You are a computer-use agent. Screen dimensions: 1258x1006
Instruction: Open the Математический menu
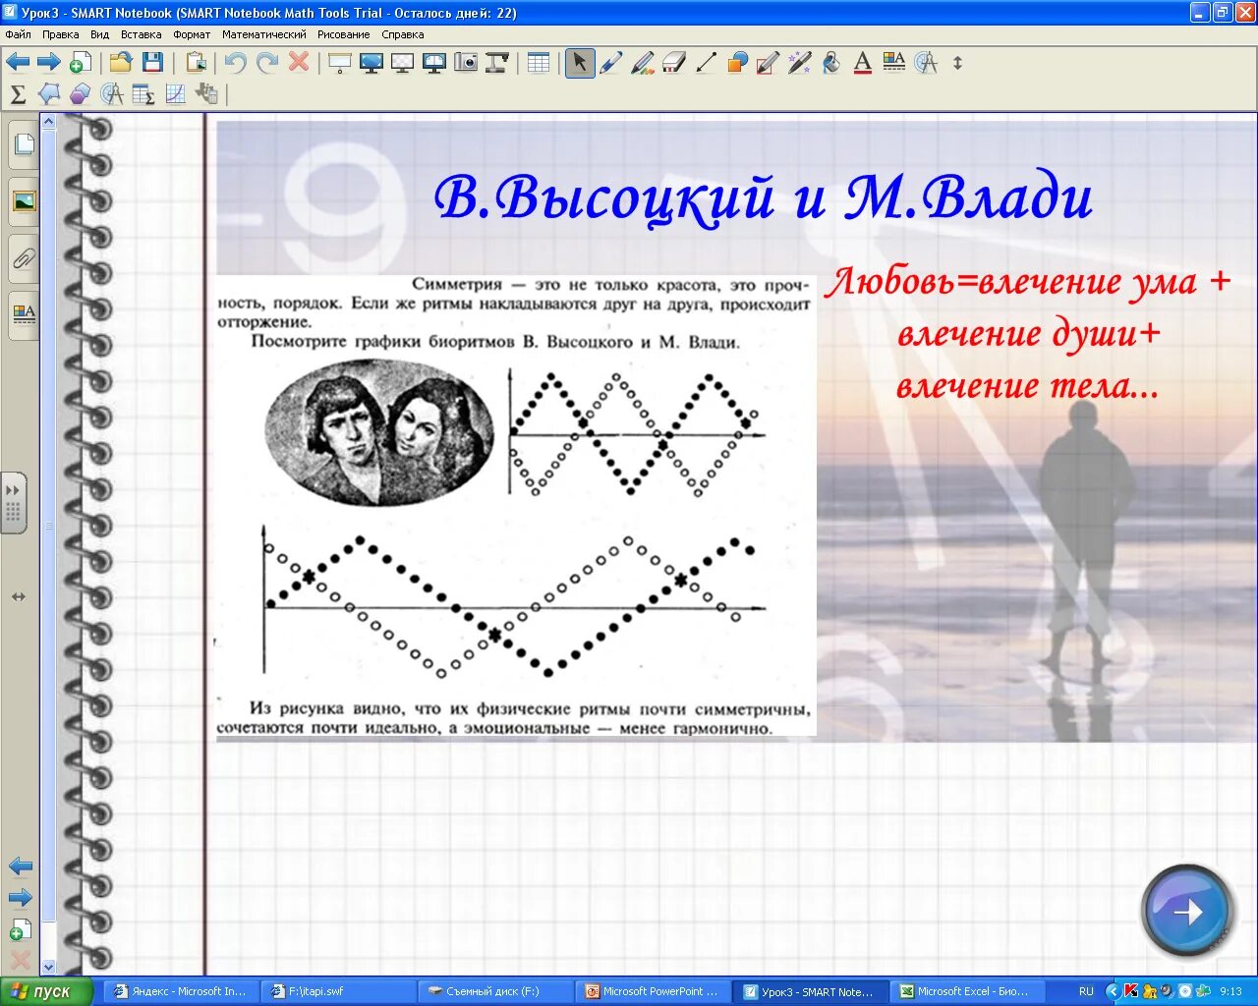[264, 34]
